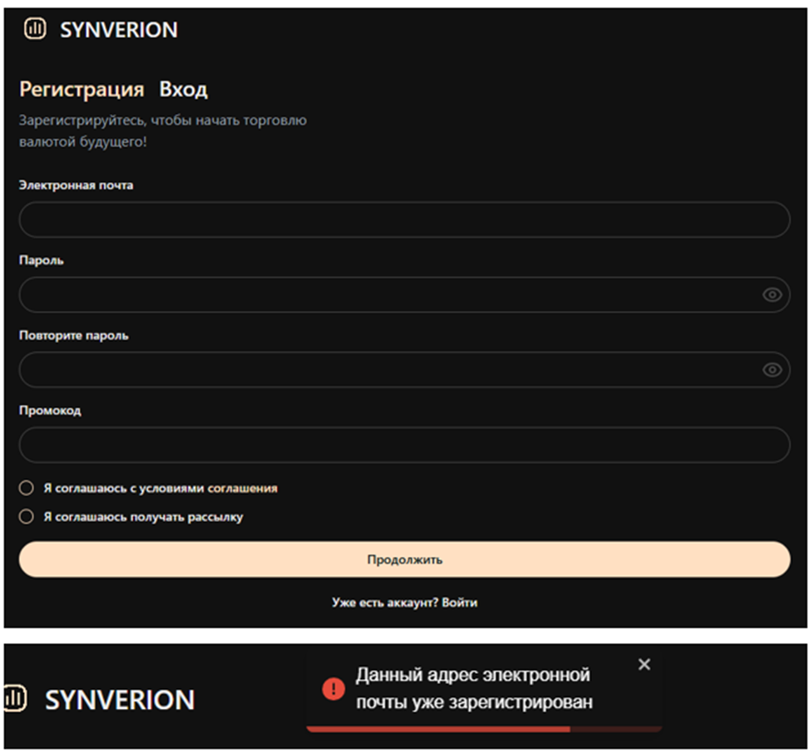Click the error toast message text
The image size is (810, 753).
(x=474, y=688)
